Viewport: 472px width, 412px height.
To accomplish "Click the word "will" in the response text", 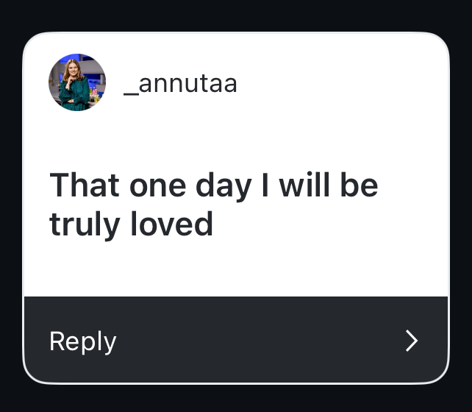I will (x=300, y=185).
